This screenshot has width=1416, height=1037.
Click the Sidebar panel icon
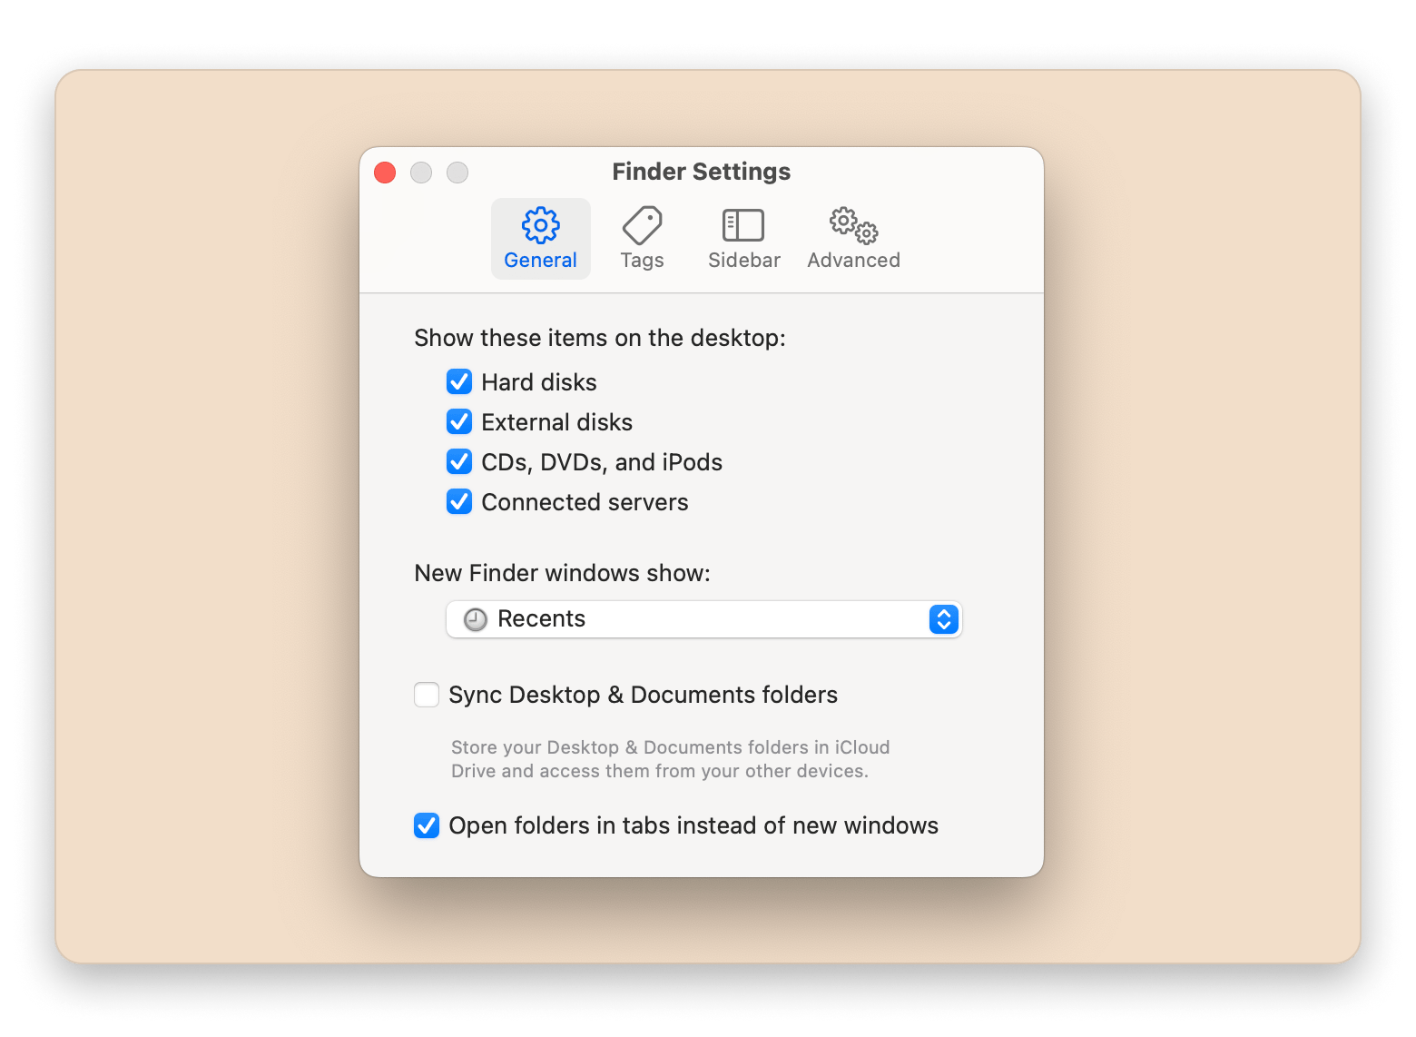(x=743, y=225)
